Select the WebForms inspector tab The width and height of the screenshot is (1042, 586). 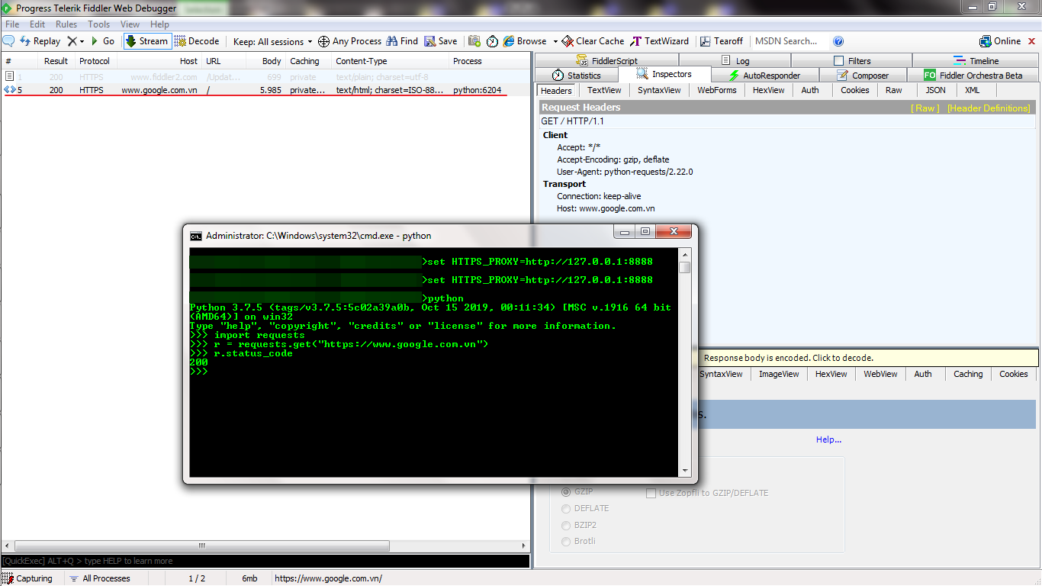(717, 90)
